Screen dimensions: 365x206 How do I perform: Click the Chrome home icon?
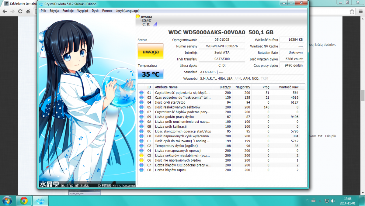tap(28, 12)
